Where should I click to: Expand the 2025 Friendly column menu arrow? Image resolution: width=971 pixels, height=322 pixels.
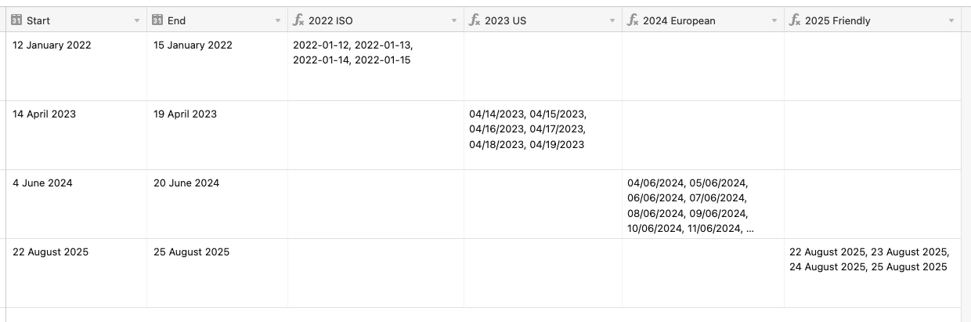(951, 21)
